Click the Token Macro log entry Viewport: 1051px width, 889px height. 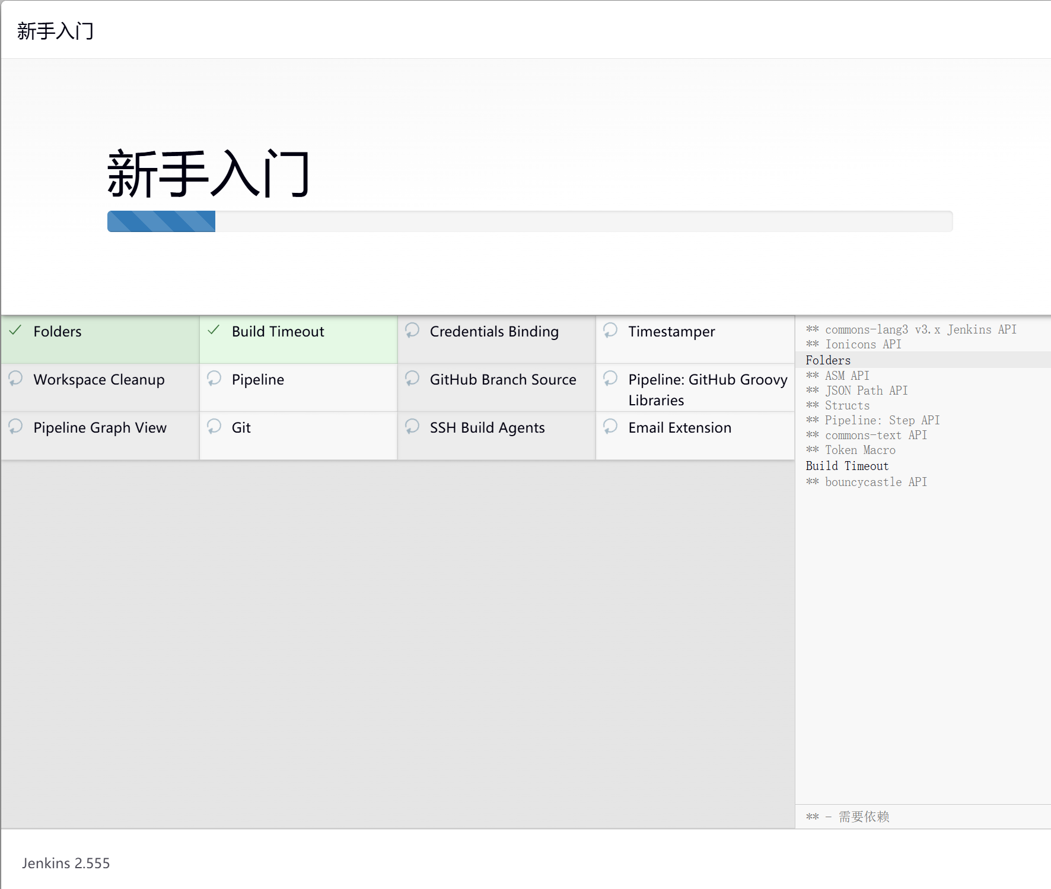tap(851, 450)
